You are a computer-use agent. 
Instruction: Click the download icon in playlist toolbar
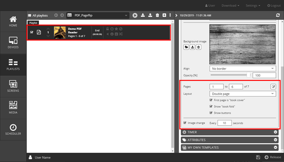[143, 15]
